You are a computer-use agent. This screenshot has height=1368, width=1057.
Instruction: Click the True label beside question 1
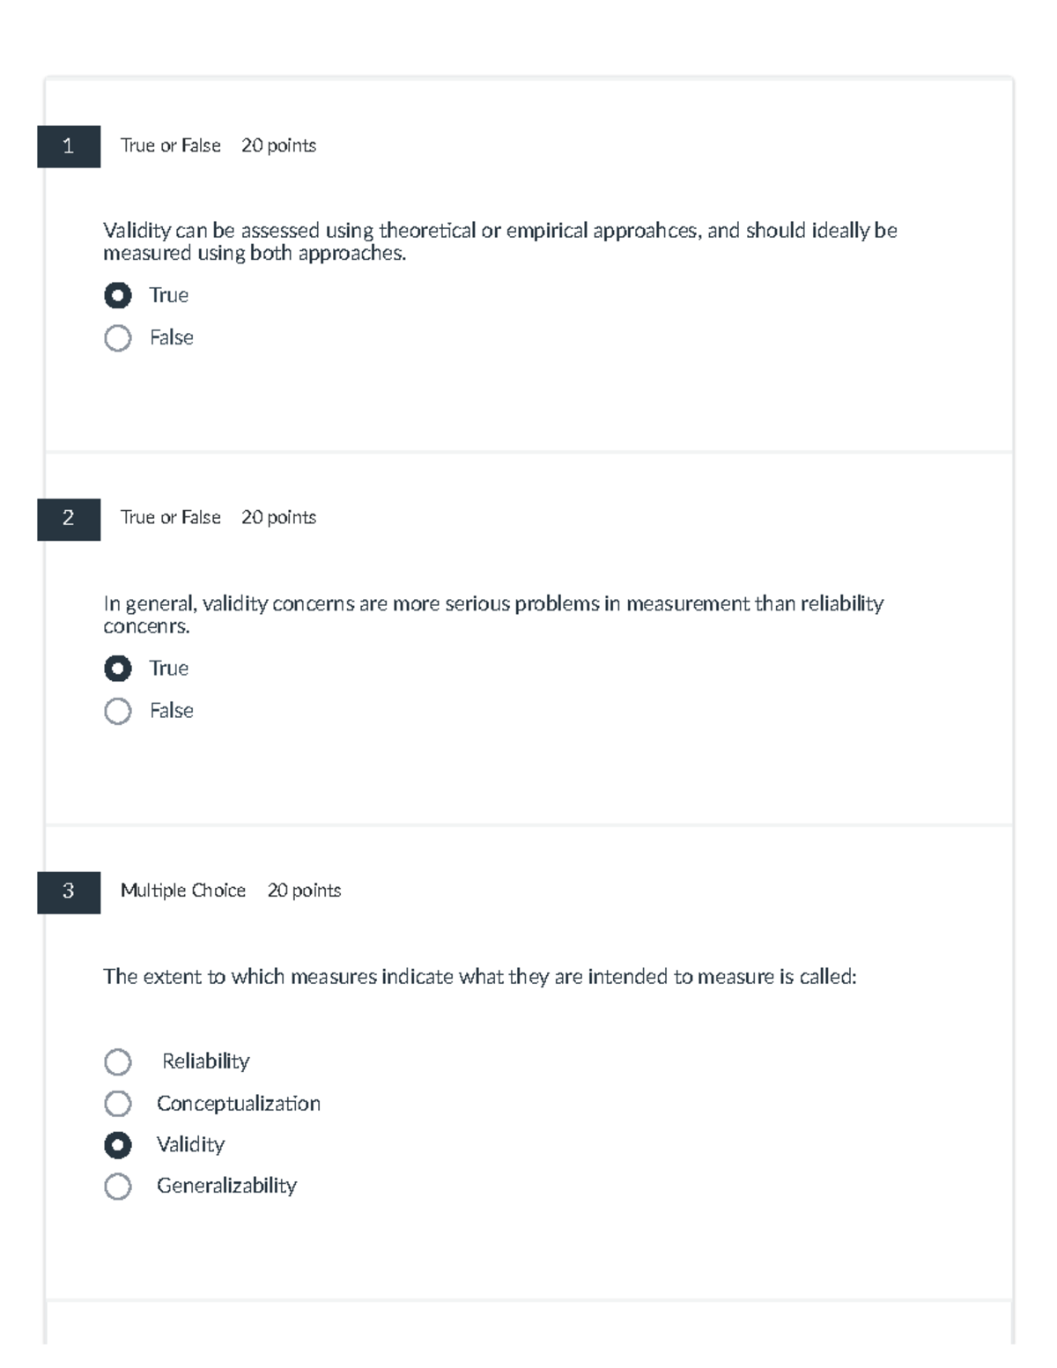pyautogui.click(x=169, y=294)
